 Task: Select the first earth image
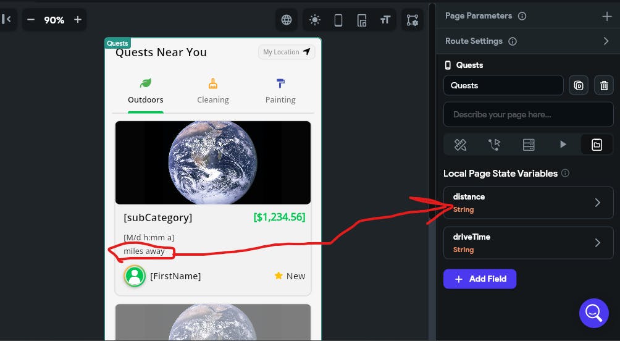coord(212,162)
